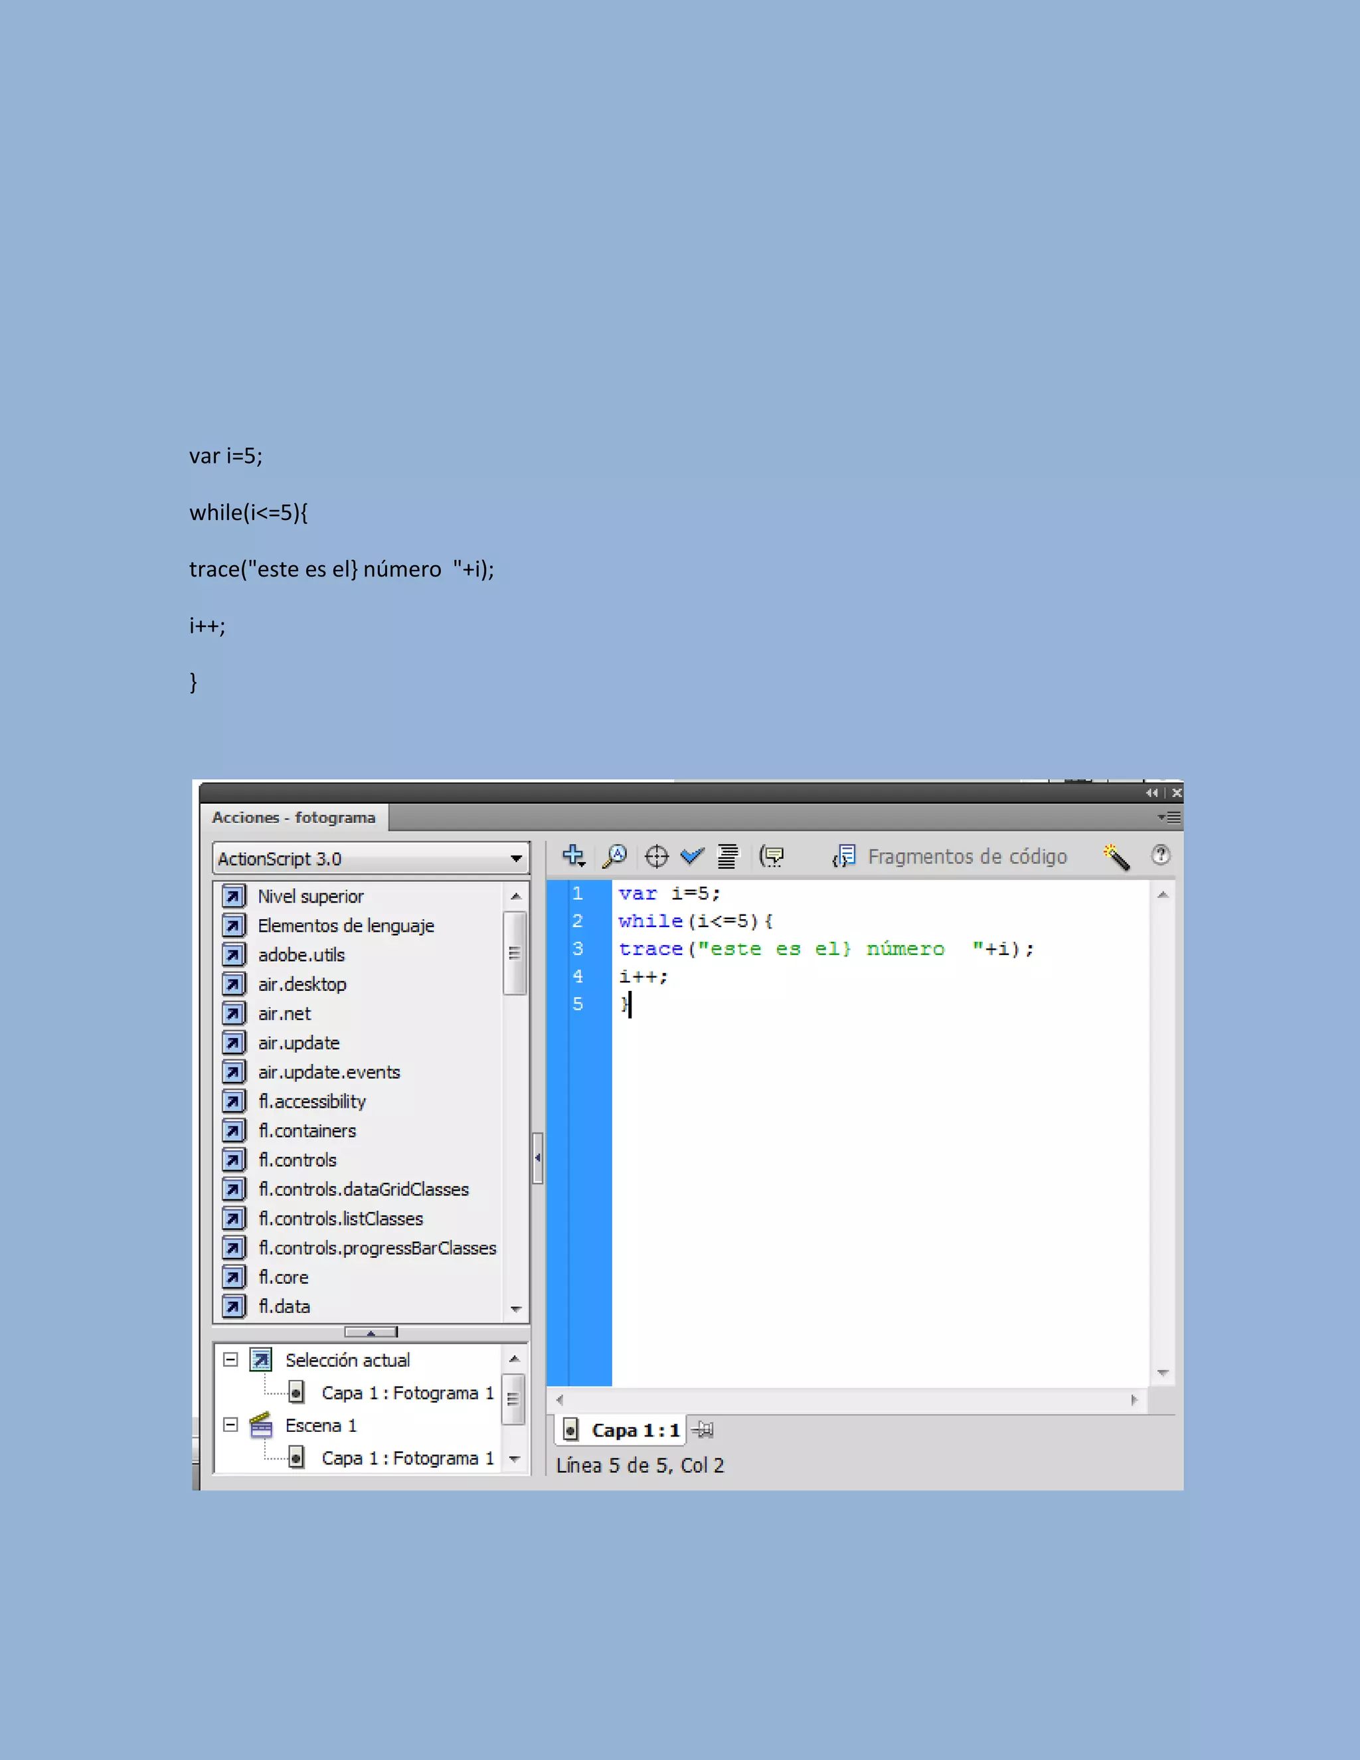1360x1760 pixels.
Task: Open the Nivel superior category
Action: coord(310,896)
